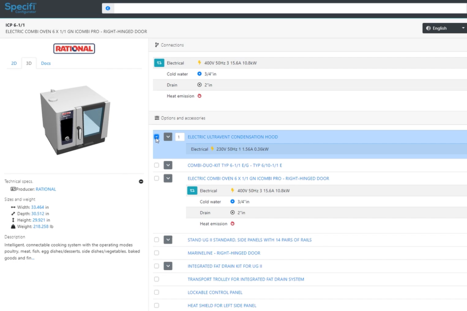The height and width of the screenshot is (311, 467).
Task: Click the ICP 6-1/1 product code heading
Action: point(15,25)
